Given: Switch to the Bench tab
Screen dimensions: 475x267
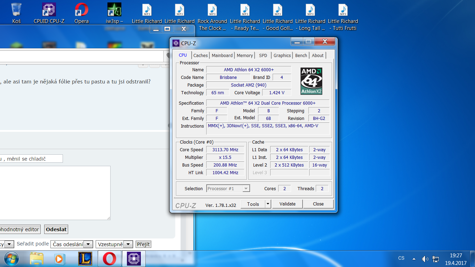Looking at the screenshot, I should pyautogui.click(x=301, y=55).
